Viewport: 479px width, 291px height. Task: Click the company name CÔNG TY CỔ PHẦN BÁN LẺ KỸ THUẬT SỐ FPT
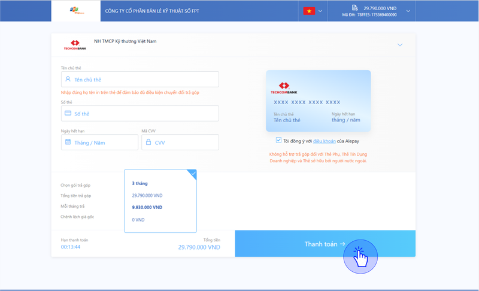(152, 11)
